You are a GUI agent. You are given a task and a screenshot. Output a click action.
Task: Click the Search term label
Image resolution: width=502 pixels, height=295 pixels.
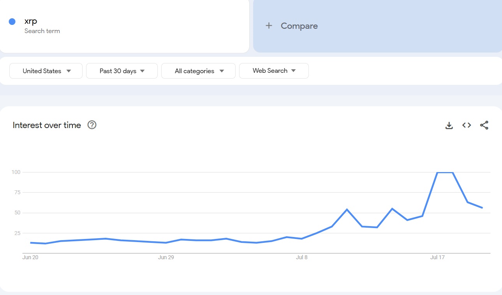(x=42, y=31)
